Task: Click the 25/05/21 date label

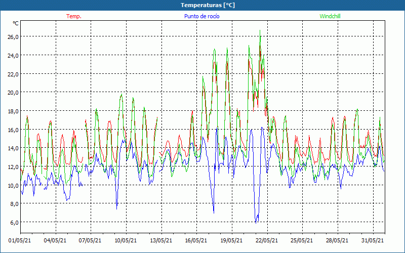Action: (302, 240)
